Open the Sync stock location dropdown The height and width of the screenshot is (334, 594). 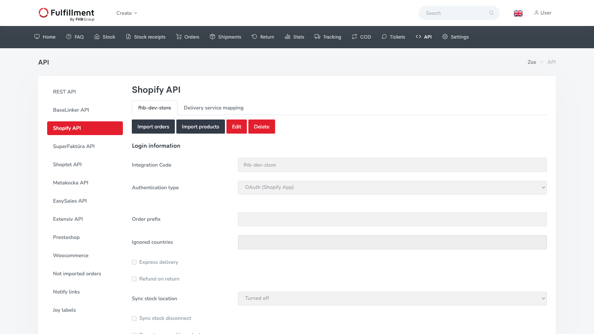(x=392, y=298)
